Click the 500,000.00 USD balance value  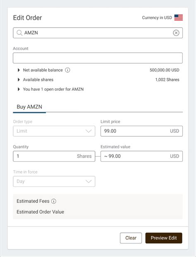(165, 70)
